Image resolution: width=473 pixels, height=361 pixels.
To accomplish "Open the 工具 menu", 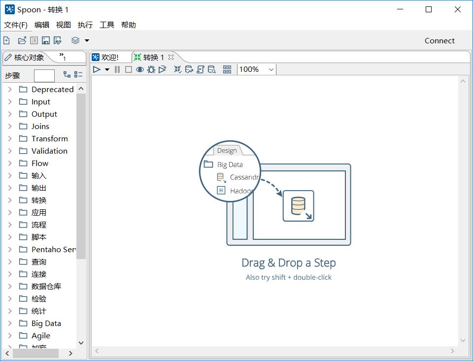I will 107,25.
